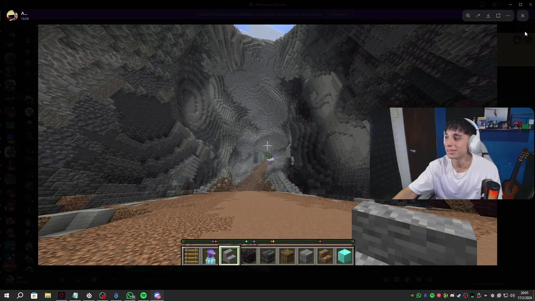Open the notepad-style app on taskbar
535x301 pixels.
pos(75,296)
